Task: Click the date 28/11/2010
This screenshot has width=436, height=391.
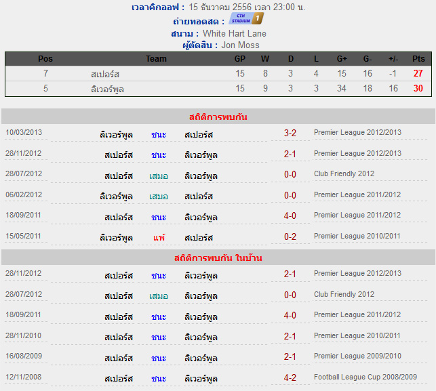Action: 23,335
